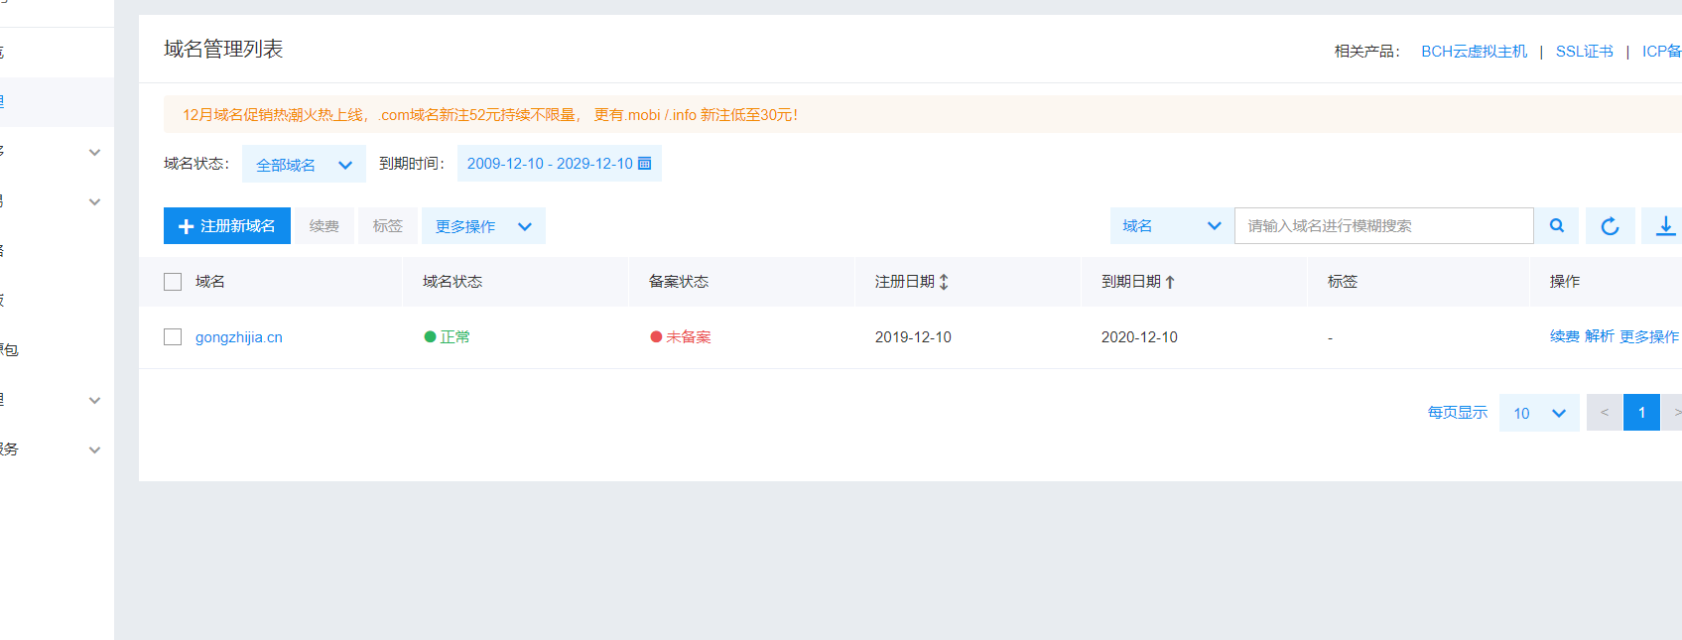Click the 续费 toolbar button
The height and width of the screenshot is (640, 1682).
click(324, 226)
